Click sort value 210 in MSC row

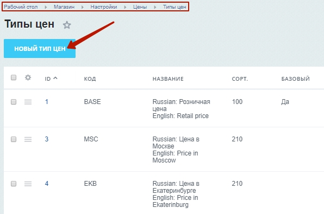(x=237, y=139)
